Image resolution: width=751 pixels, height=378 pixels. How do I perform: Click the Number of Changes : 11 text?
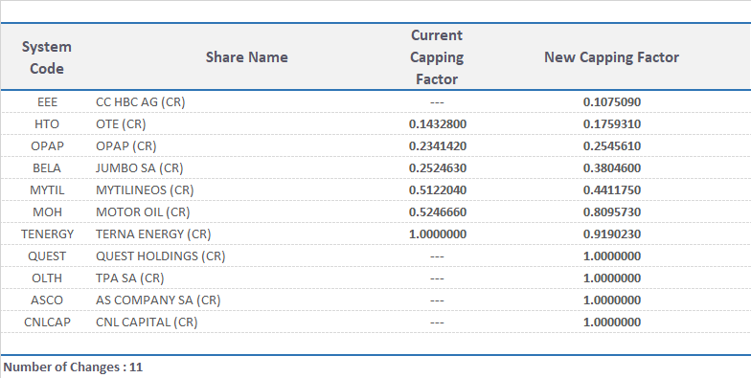point(73,367)
